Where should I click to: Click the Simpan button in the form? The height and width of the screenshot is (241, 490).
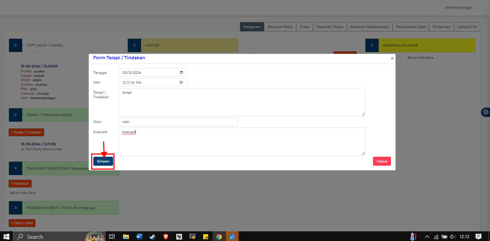click(x=103, y=161)
